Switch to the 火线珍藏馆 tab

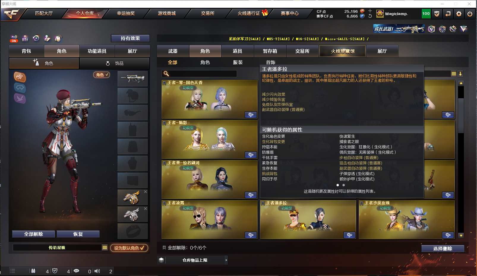[x=342, y=51]
